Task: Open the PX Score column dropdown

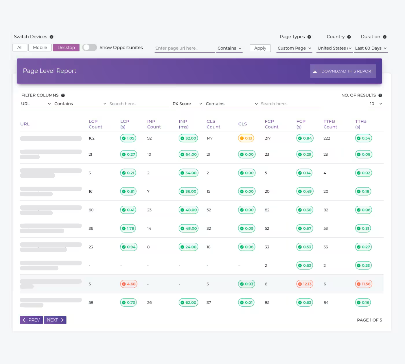Action: point(187,104)
